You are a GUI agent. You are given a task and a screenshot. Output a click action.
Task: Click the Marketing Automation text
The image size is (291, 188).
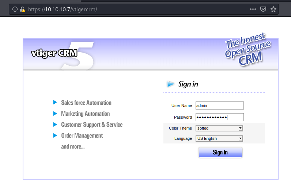point(86,114)
